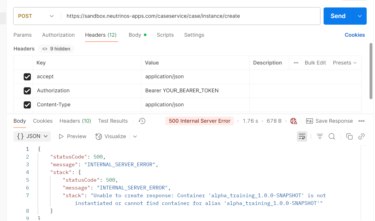375x221 pixels.
Task: Click into the request URL field
Action: 190,16
